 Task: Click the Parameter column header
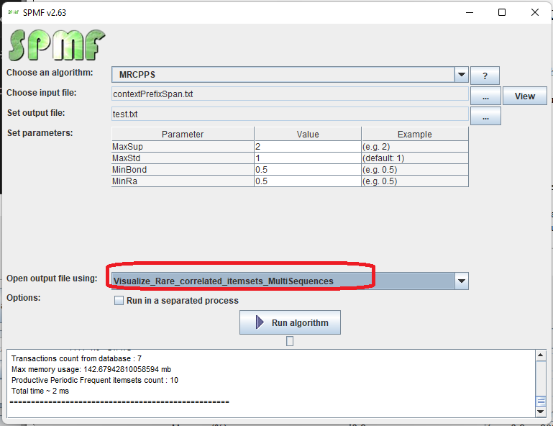183,135
